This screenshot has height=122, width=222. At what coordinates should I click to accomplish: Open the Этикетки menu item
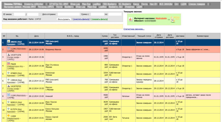tap(129, 7)
